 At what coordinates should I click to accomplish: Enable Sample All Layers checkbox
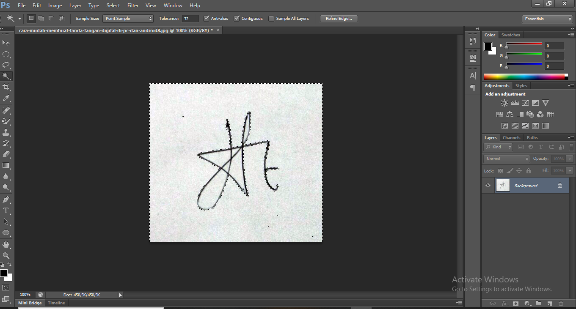pos(271,19)
